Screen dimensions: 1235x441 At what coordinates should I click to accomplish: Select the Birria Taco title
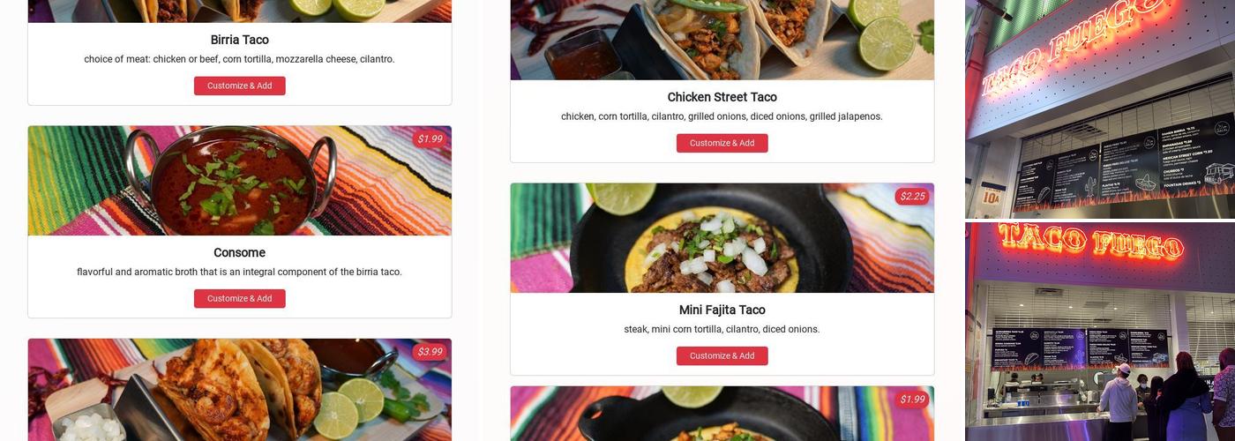239,40
